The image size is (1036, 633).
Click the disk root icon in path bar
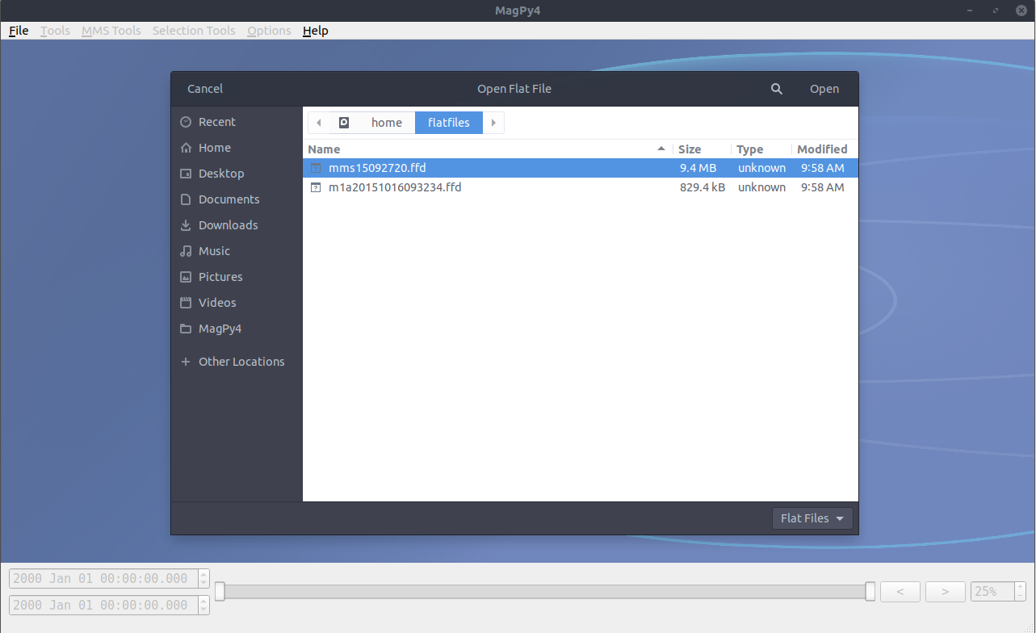[344, 123]
